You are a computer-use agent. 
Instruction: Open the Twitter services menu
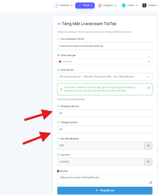(129, 5)
